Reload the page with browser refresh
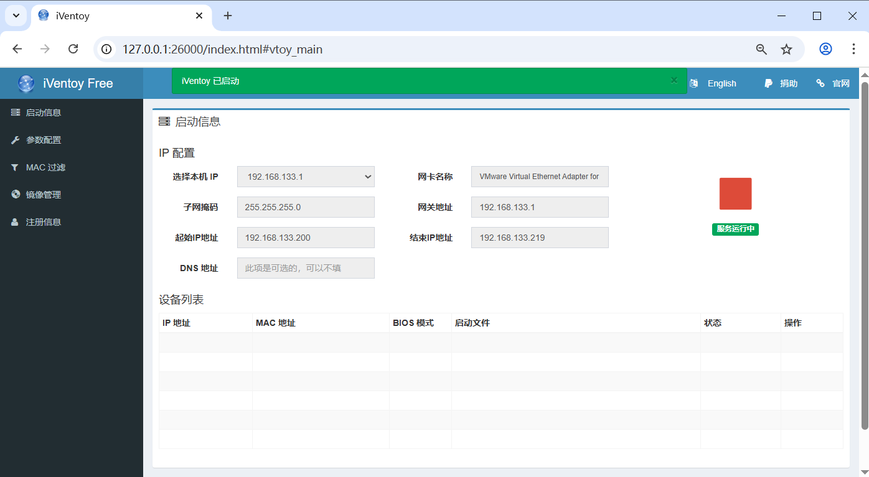The width and height of the screenshot is (869, 477). 73,49
